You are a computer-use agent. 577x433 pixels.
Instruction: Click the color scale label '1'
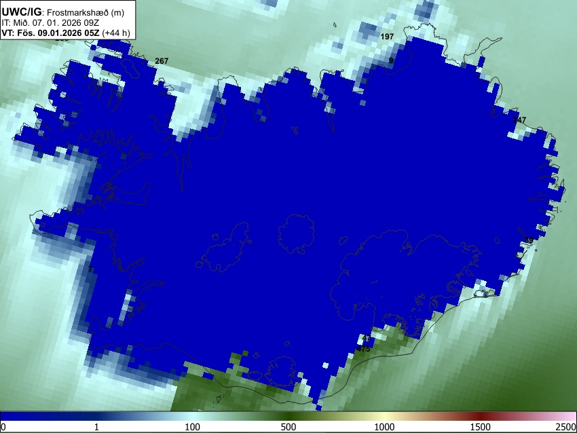pos(96,427)
